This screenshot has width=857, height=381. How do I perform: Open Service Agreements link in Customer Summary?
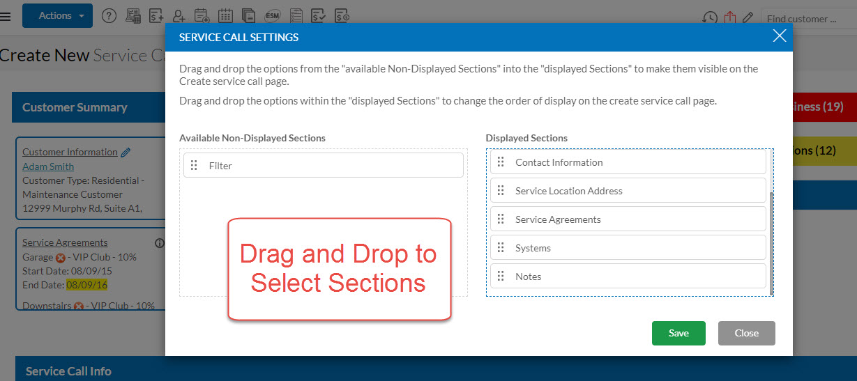[65, 242]
